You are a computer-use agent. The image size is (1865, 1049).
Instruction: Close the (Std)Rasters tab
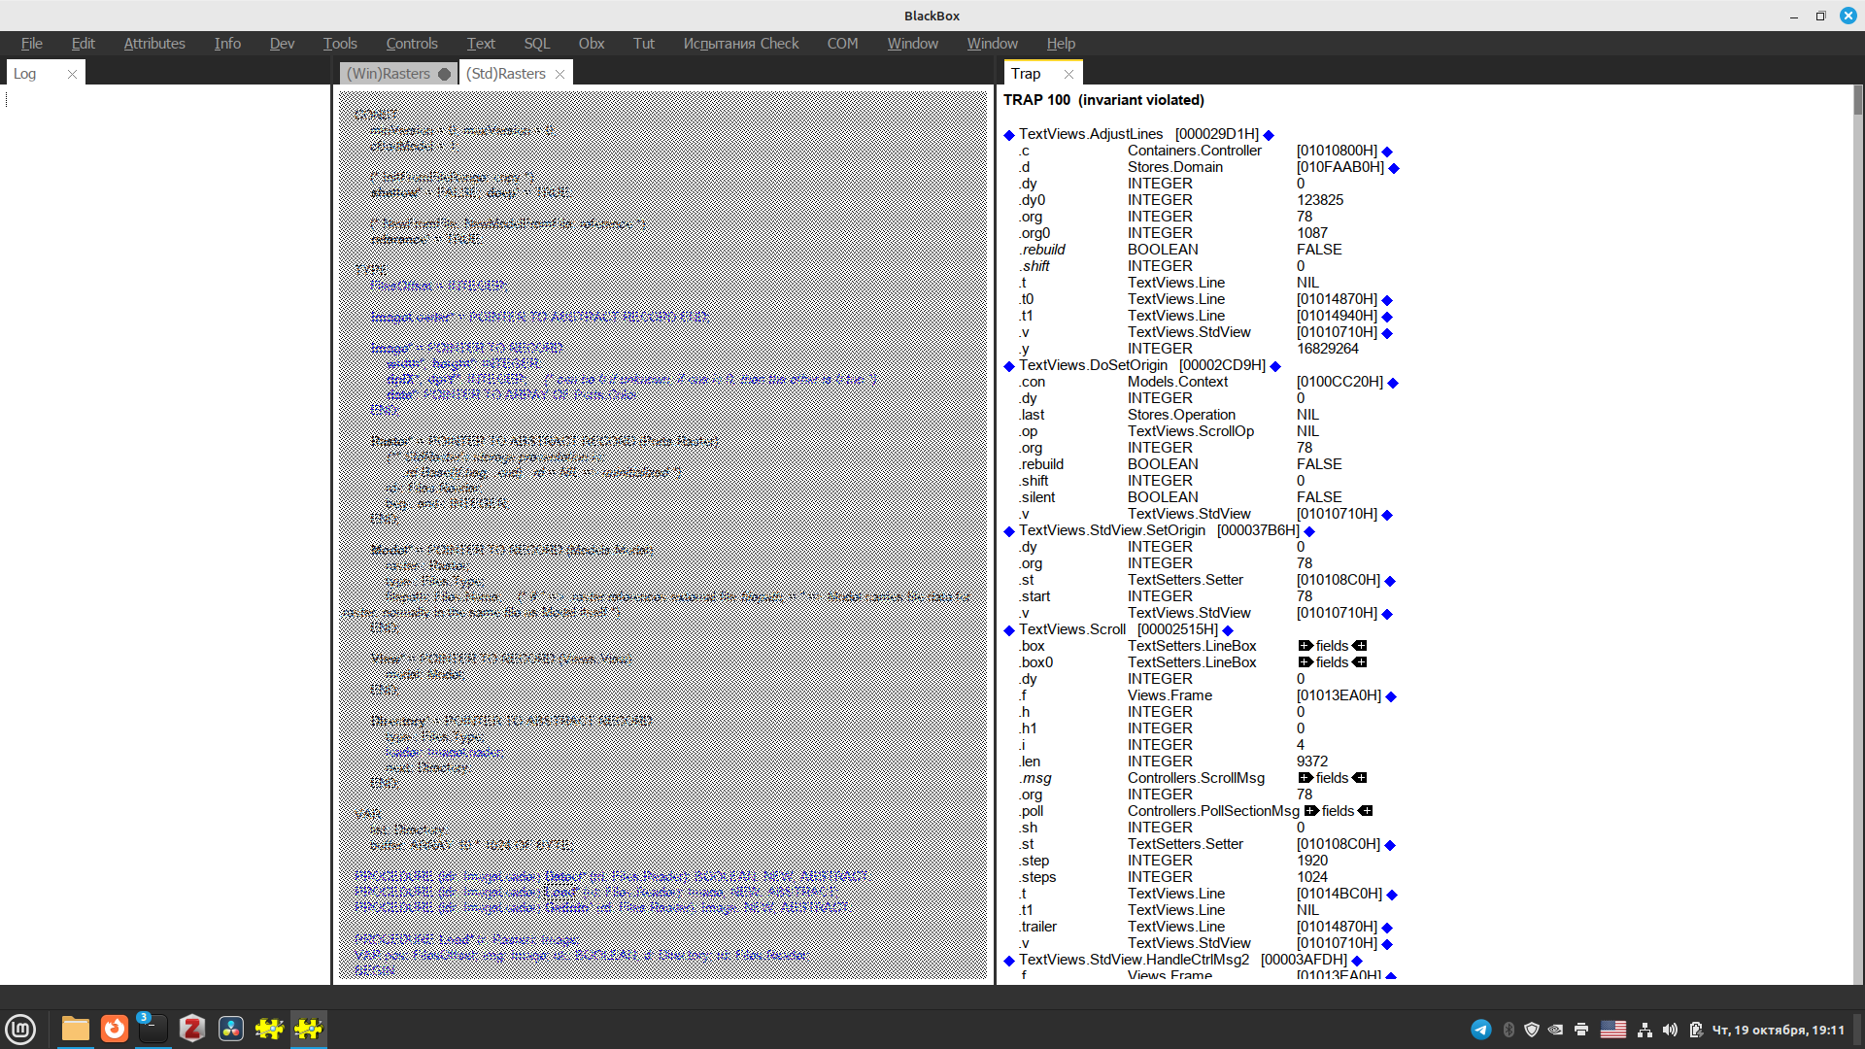tap(559, 74)
